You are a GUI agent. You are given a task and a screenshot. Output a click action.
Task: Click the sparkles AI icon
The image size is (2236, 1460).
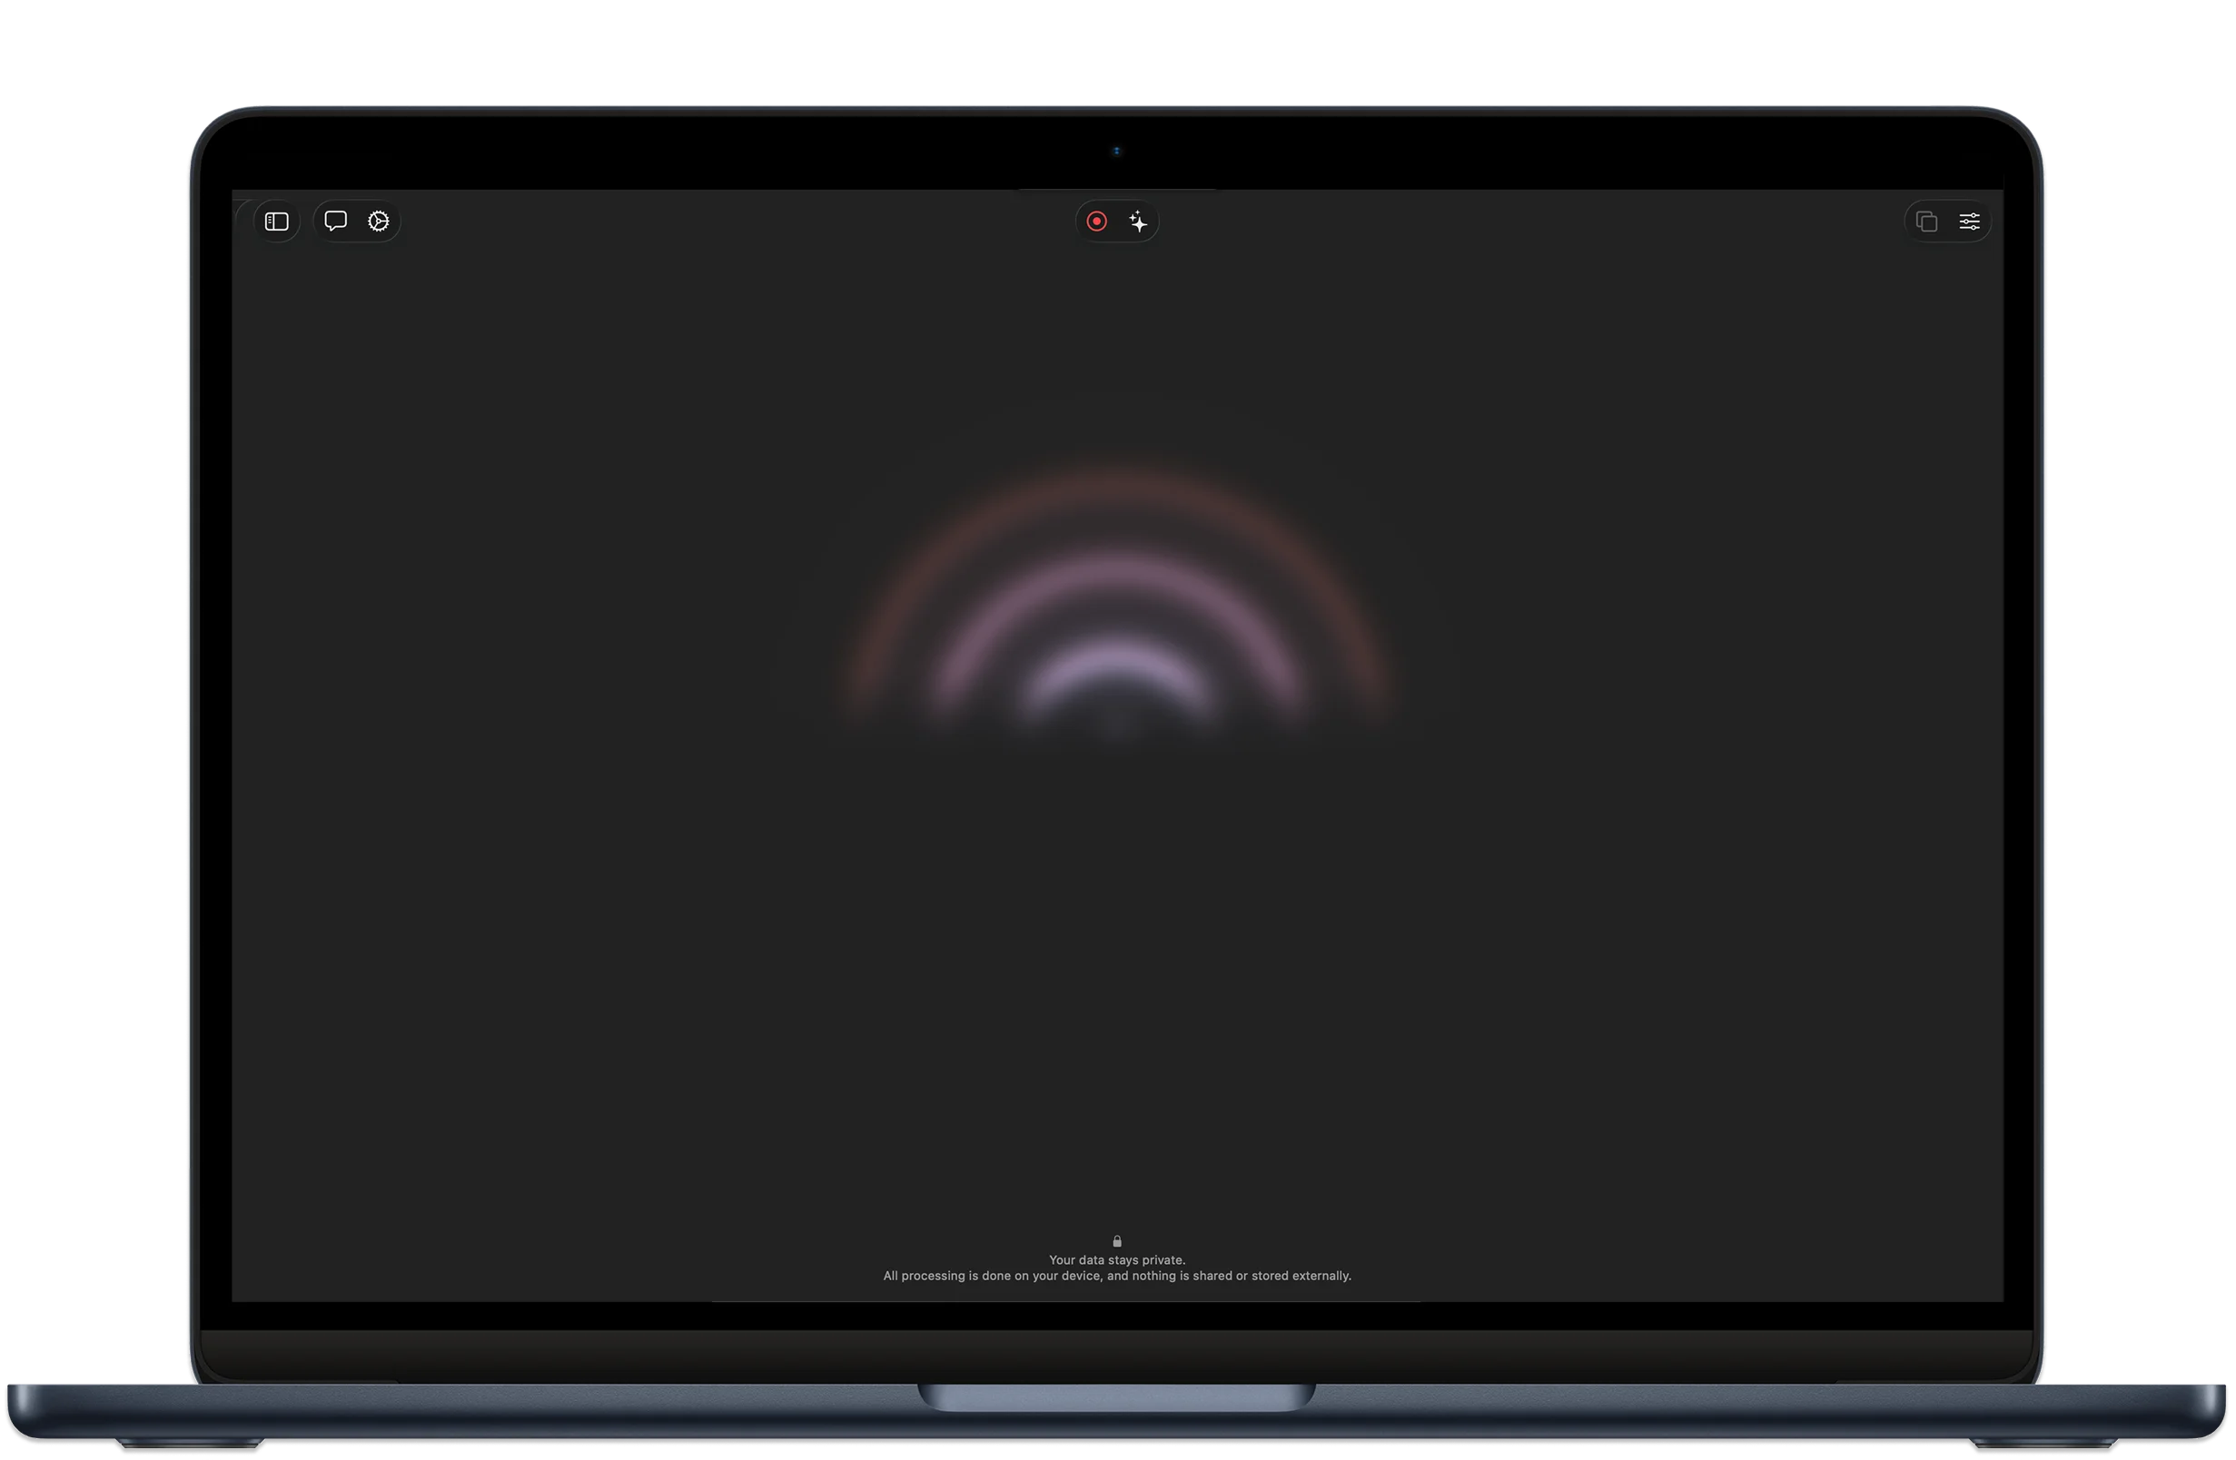click(x=1138, y=222)
